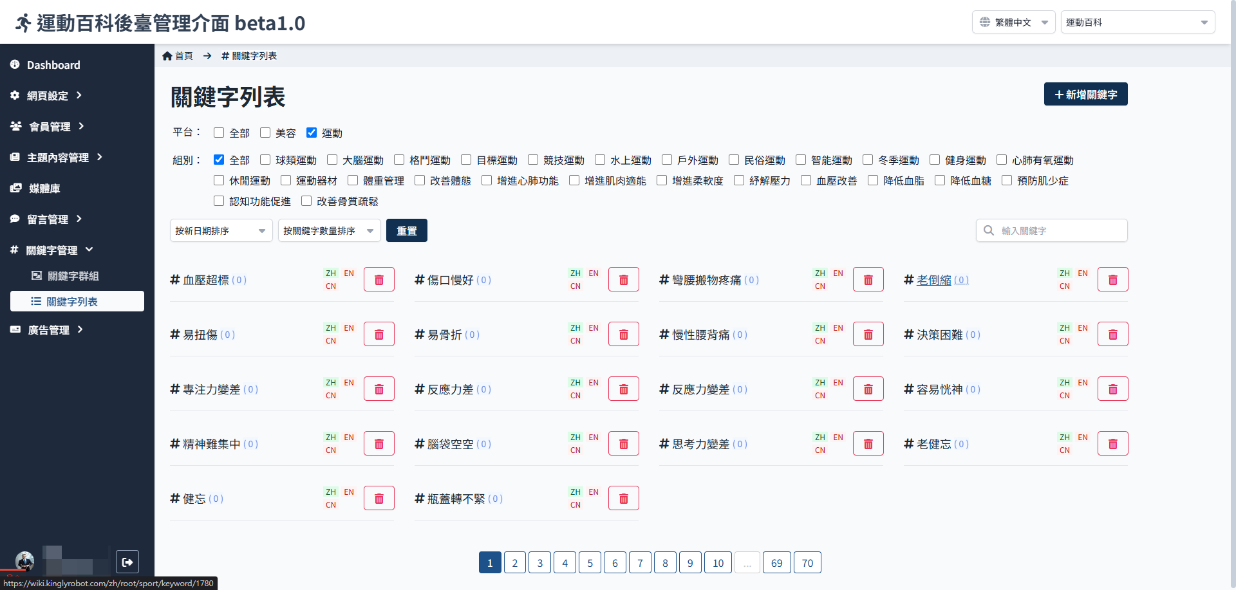This screenshot has height=590, width=1236.
Task: Delete the 傷口慢好 keyword
Action: 624,280
